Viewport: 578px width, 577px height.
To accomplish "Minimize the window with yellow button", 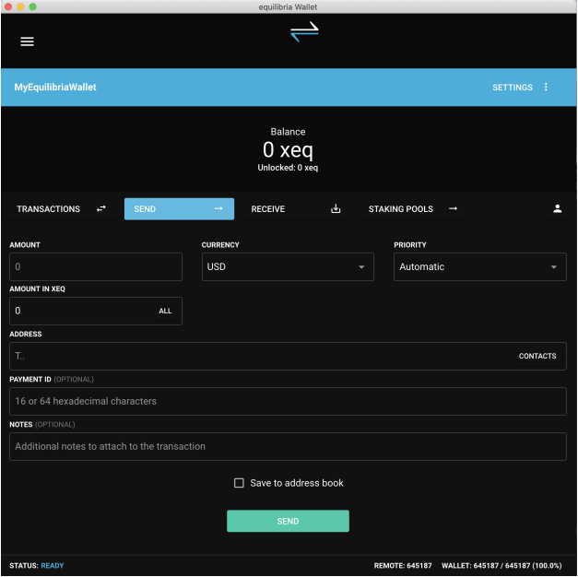I will tap(20, 6).
